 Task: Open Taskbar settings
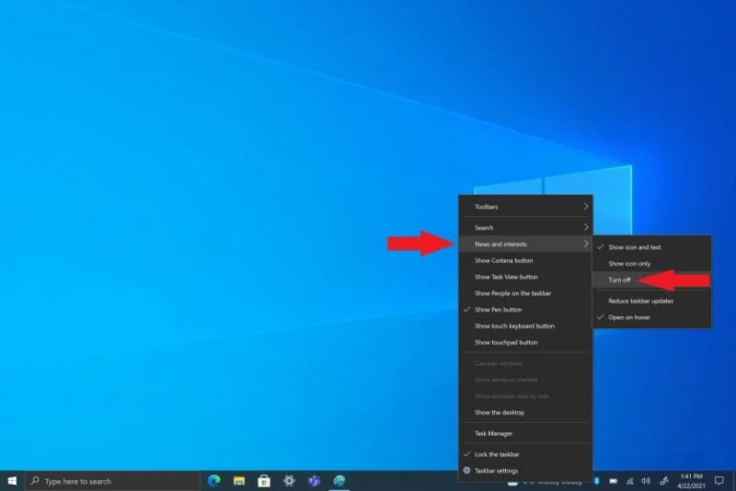525,471
